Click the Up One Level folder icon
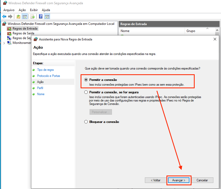Image resolution: width=221 pixels, height=189 pixels. pos(18,17)
